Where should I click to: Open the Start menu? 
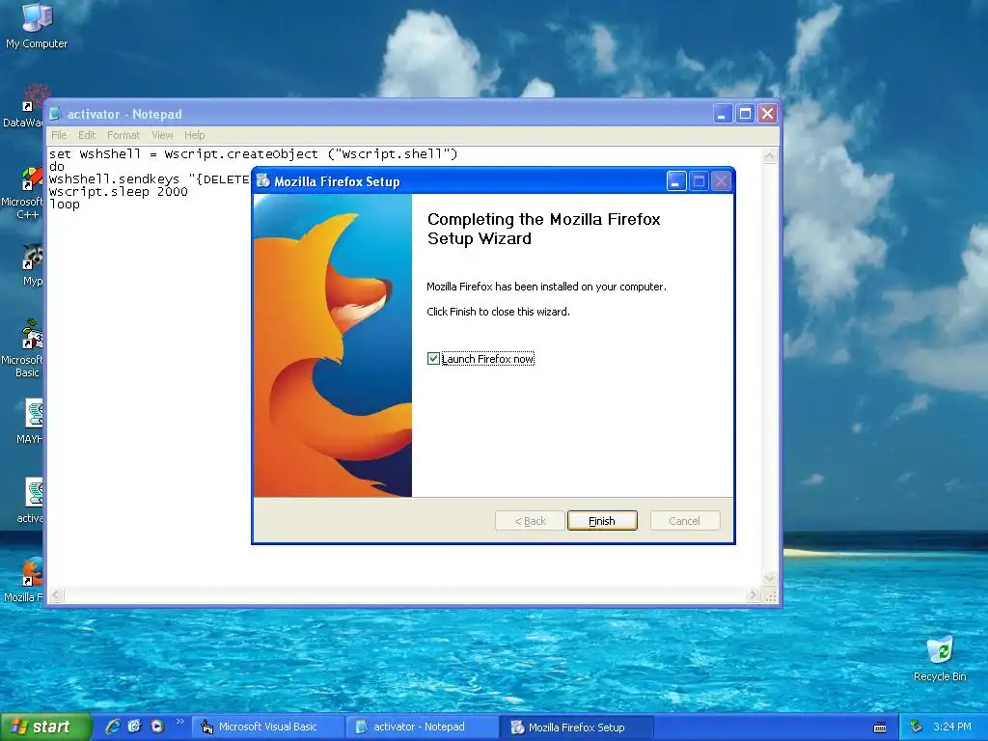click(x=45, y=727)
